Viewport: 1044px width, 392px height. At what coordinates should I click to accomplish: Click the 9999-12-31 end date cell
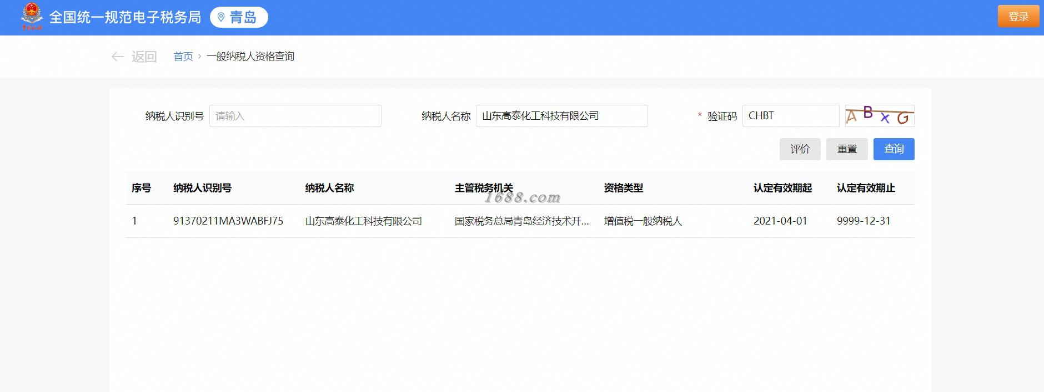pos(864,221)
